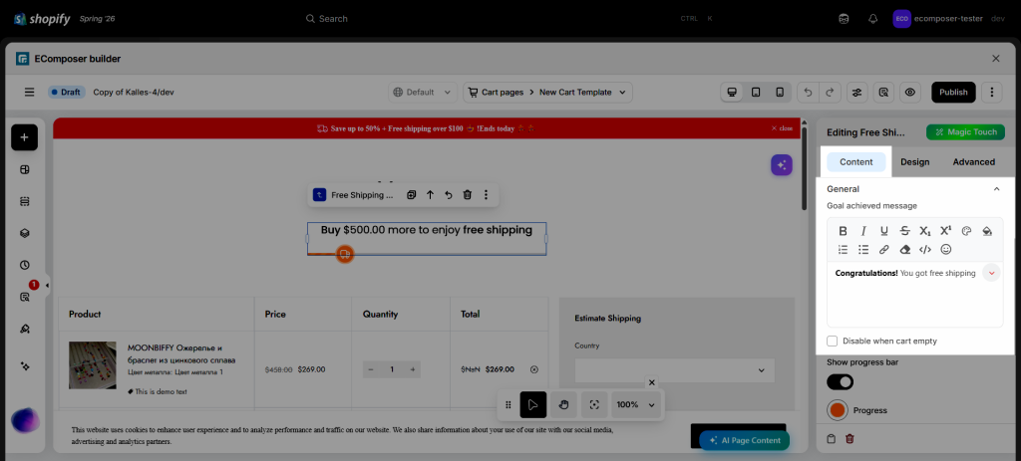Preview page with eye icon
The image size is (1021, 461).
(910, 93)
